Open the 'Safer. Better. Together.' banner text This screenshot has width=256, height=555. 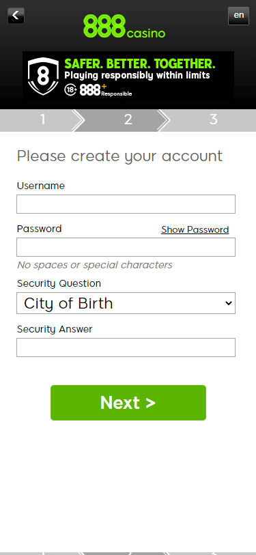point(139,63)
